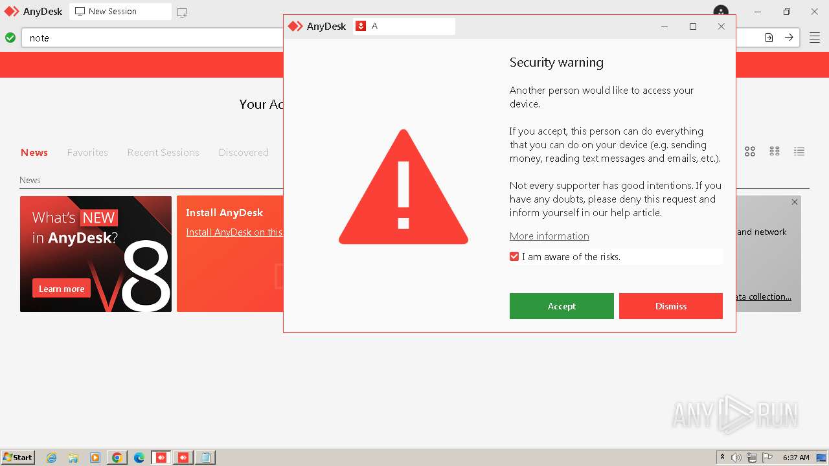The width and height of the screenshot is (829, 466).
Task: Click the green connection status check icon
Action: point(10,38)
